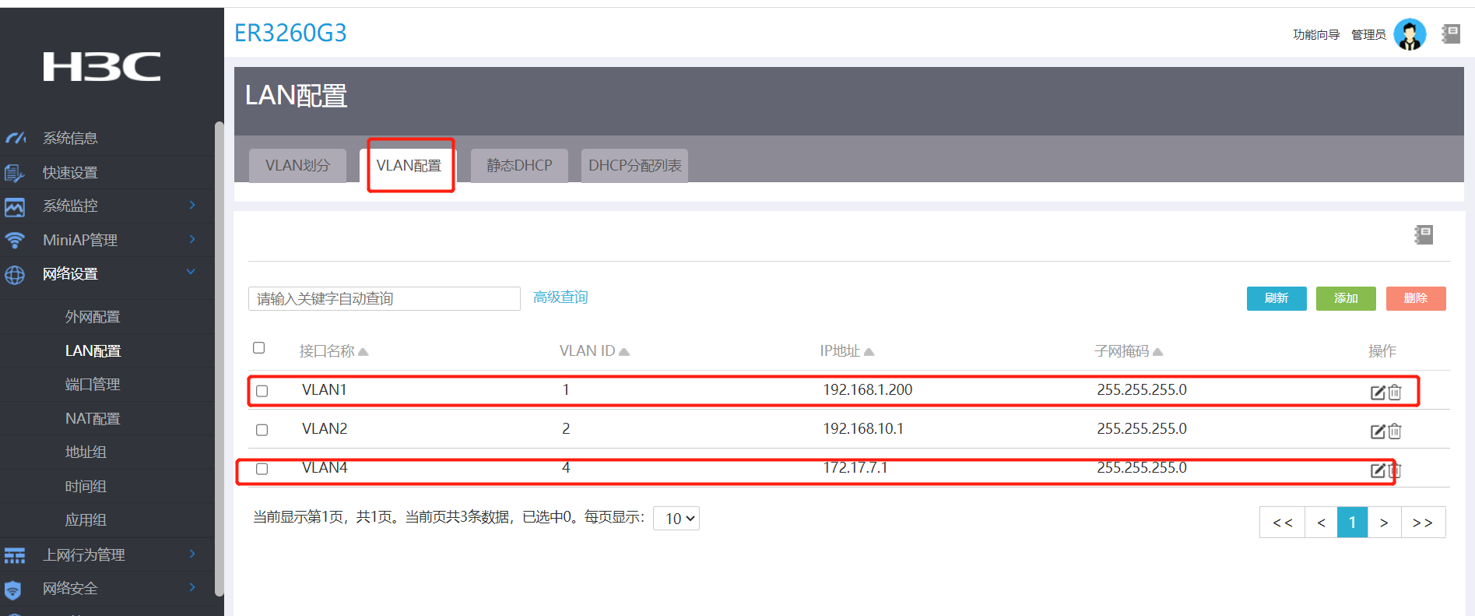Sort by 接口名称 arrow
Screen dimensions: 1475x616
click(x=363, y=352)
